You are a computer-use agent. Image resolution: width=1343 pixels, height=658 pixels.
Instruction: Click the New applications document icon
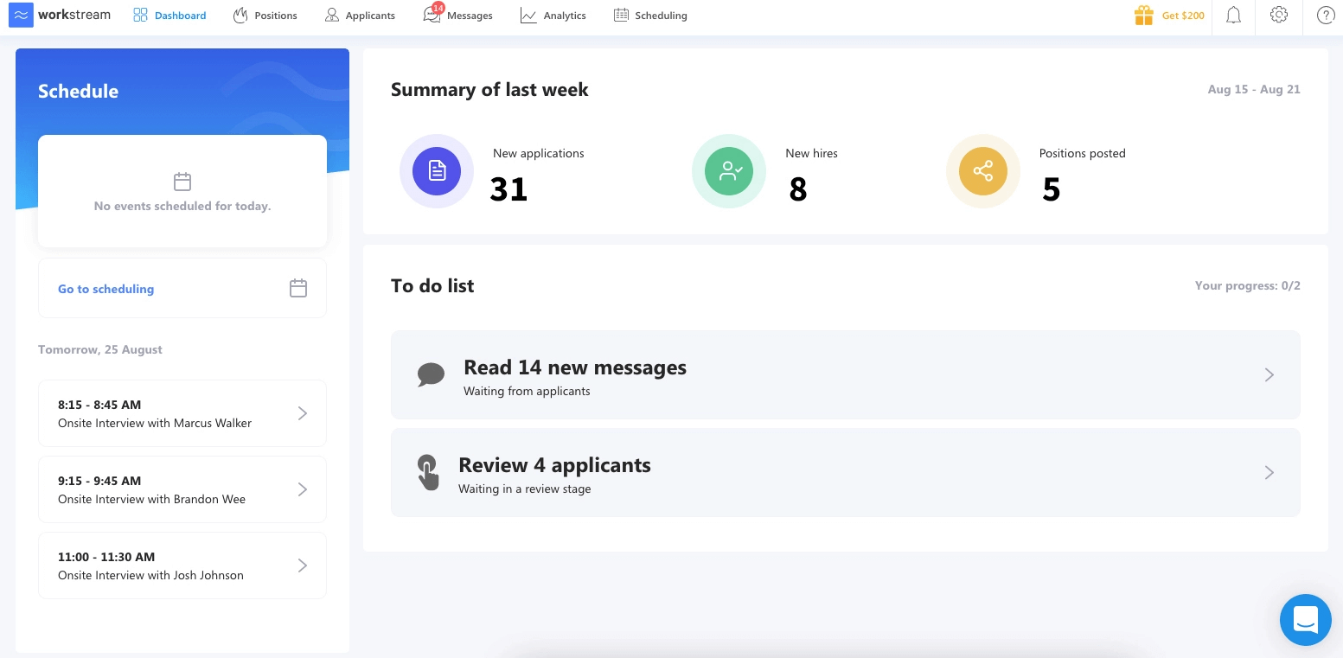437,171
